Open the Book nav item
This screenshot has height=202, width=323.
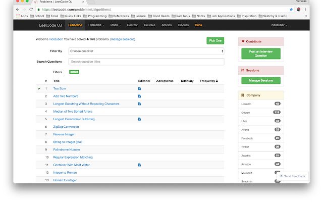[x=198, y=25]
